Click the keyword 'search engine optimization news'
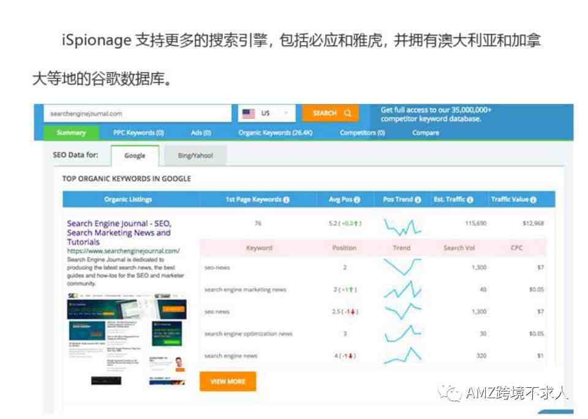This screenshot has height=419, width=588. (248, 333)
